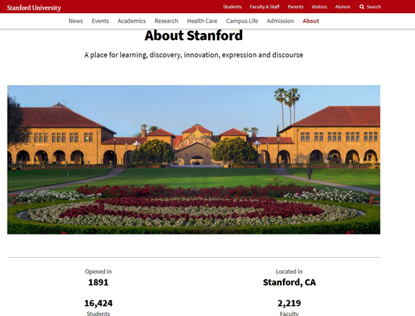Viewport: 415px width, 316px height.
Task: Select the About nav item
Action: tap(311, 21)
